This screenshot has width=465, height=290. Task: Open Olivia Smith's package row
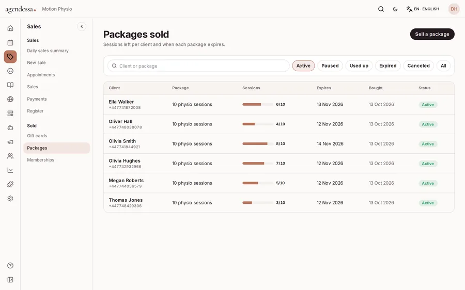279,143
